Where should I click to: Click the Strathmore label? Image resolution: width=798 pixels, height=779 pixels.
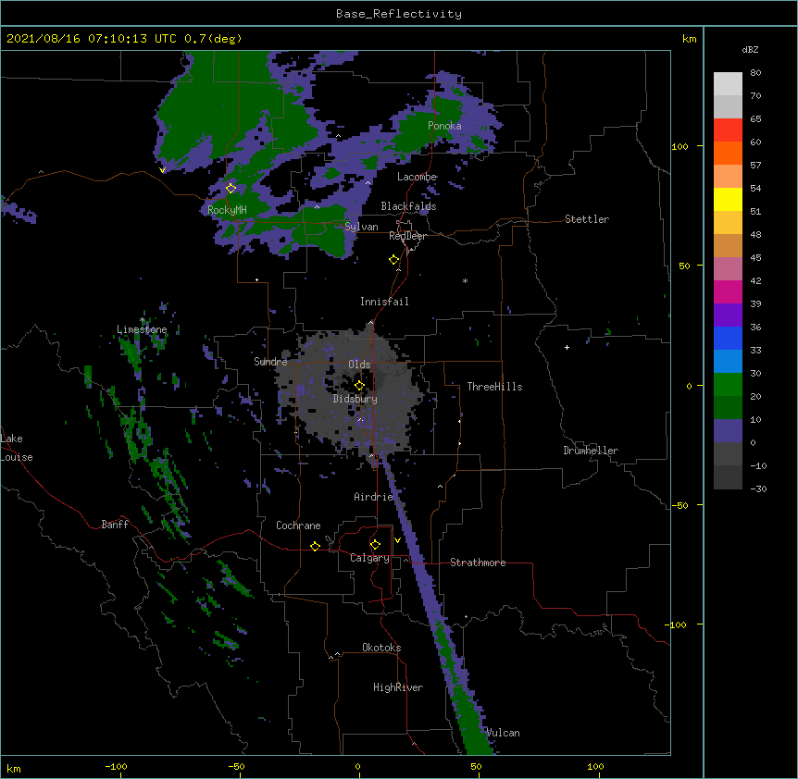[x=478, y=563]
